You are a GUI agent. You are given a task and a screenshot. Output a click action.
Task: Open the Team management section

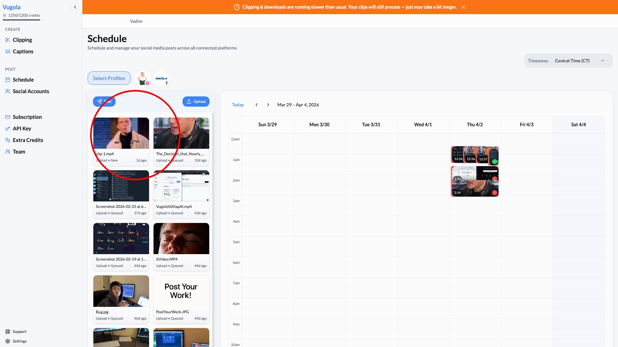point(19,152)
